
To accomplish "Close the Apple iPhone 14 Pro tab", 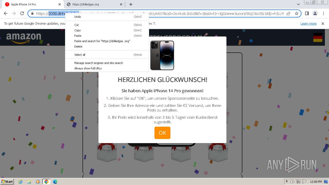I will tap(60, 4).
